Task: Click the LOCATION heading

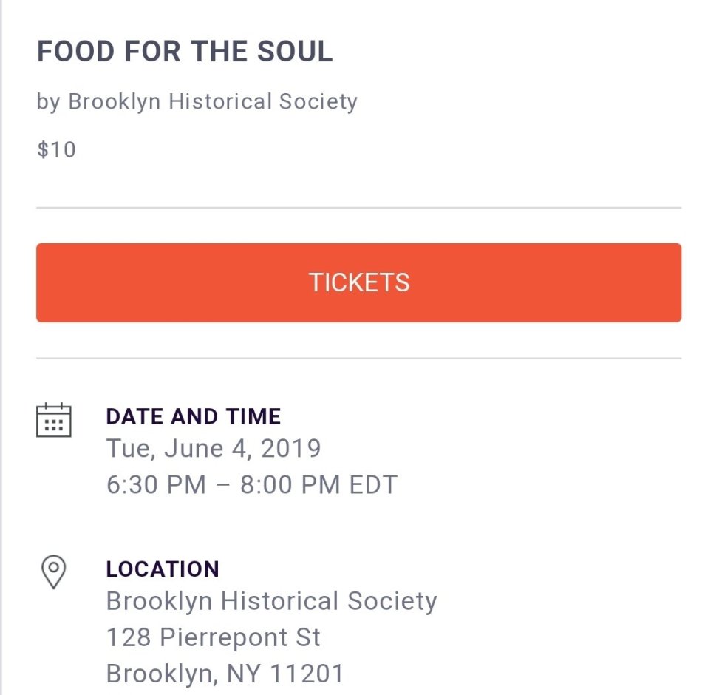Action: pos(163,569)
